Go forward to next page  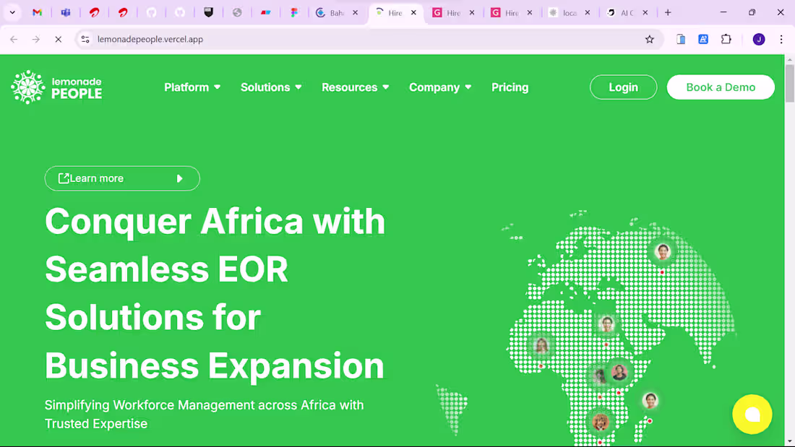(x=36, y=39)
